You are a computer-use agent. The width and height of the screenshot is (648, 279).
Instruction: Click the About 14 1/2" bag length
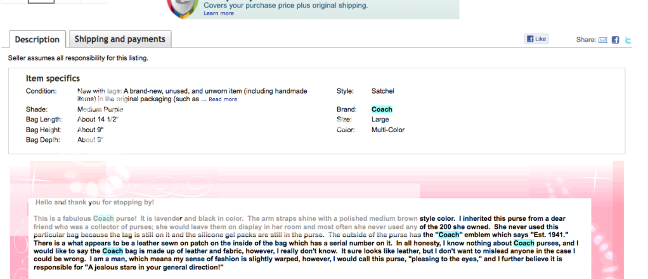point(98,120)
